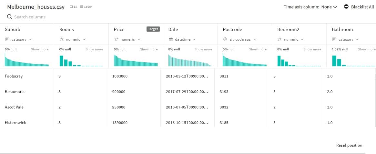The width and height of the screenshot is (376, 154).
Task: Click the Bathroom column header
Action: point(342,29)
